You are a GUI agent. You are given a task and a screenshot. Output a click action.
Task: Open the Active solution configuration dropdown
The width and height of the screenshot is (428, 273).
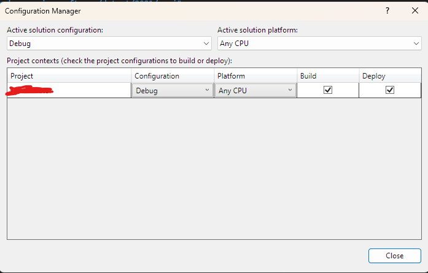(x=110, y=44)
